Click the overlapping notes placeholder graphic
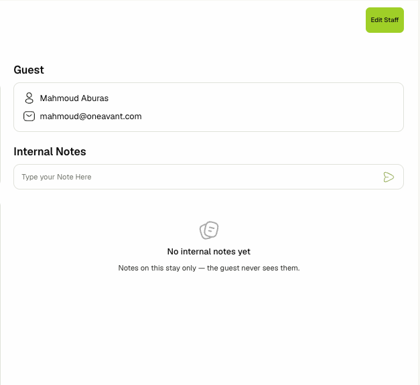420x385 pixels. pos(209,230)
